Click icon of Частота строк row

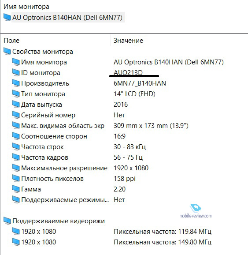click(16, 146)
